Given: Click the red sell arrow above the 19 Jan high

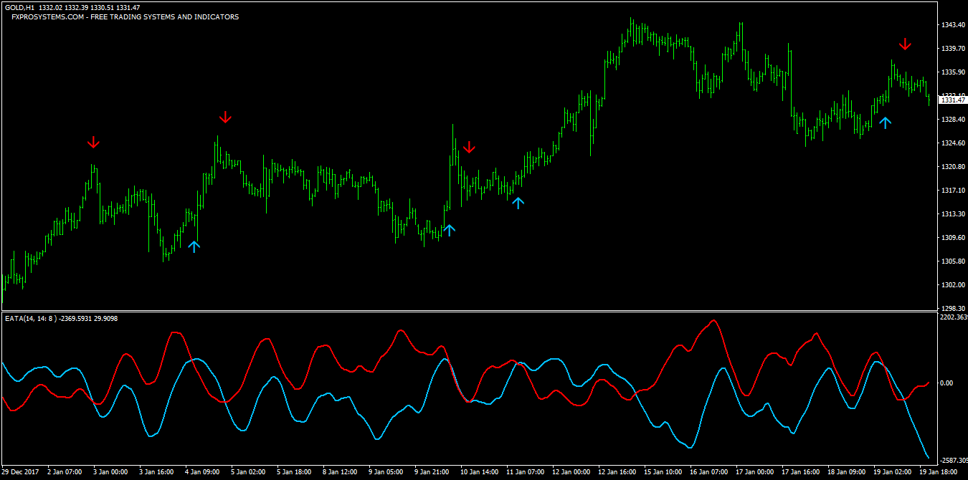Looking at the screenshot, I should pos(905,44).
